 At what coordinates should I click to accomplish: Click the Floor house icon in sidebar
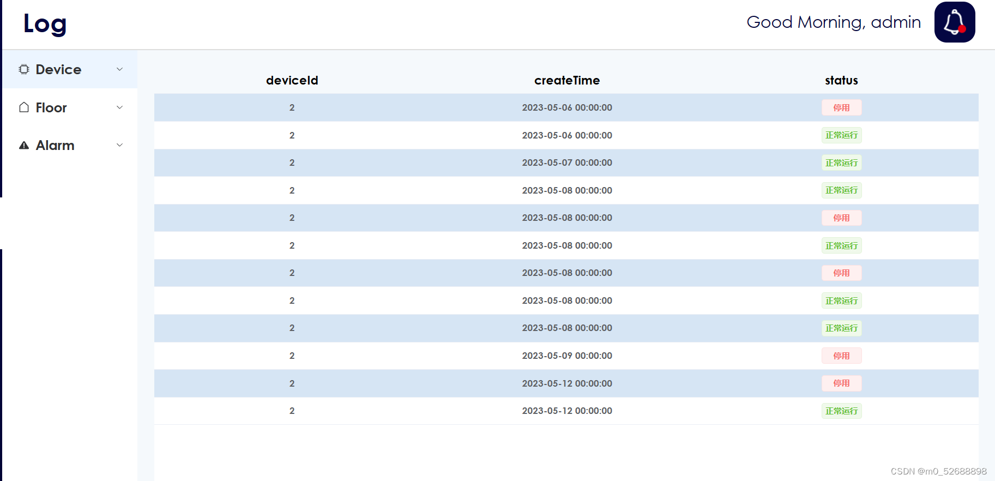tap(24, 107)
